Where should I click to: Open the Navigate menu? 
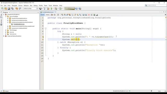tap(14, 5)
